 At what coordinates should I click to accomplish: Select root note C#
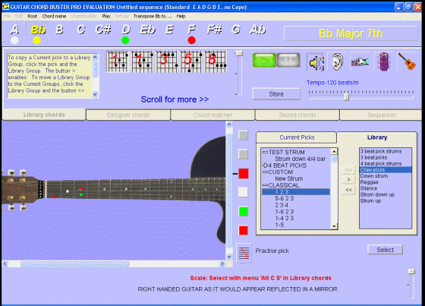click(x=103, y=30)
